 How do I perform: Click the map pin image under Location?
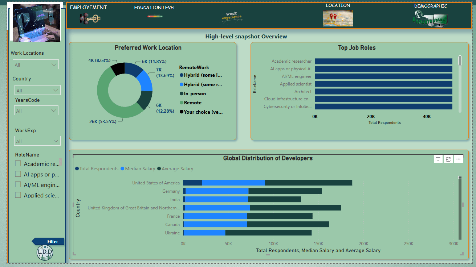[x=338, y=18]
